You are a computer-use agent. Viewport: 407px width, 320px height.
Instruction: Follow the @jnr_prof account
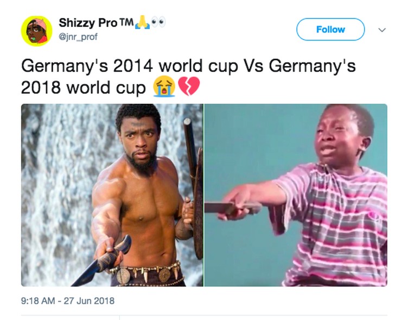330,30
